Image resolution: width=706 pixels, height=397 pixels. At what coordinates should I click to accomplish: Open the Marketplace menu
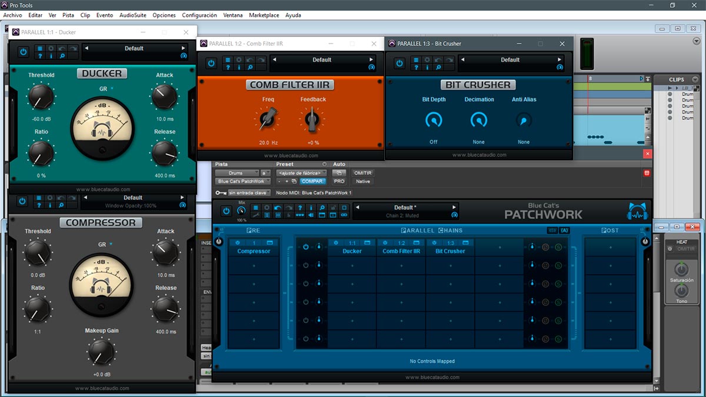[264, 15]
